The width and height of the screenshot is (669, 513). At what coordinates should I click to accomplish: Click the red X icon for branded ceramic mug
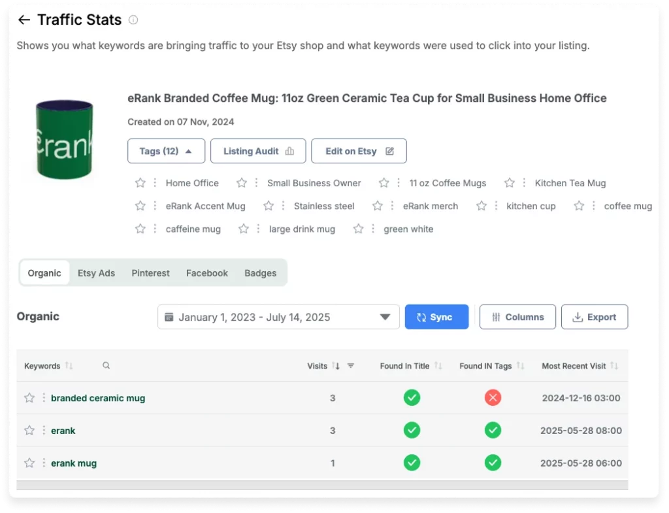pos(493,397)
